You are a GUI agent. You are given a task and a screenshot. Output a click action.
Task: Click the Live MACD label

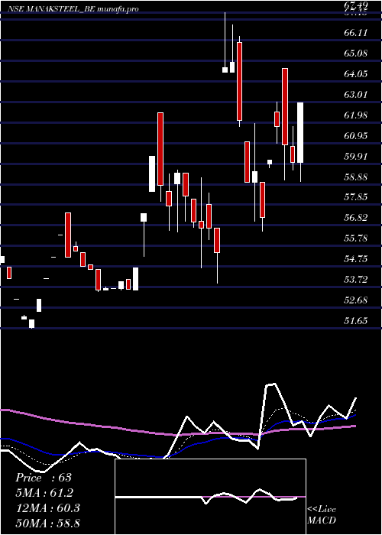point(322,514)
